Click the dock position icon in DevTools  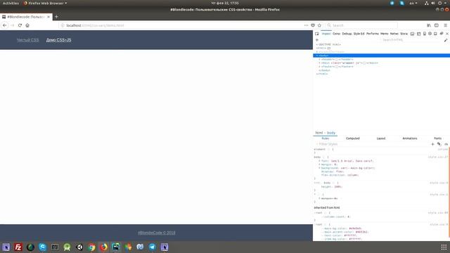[435, 34]
